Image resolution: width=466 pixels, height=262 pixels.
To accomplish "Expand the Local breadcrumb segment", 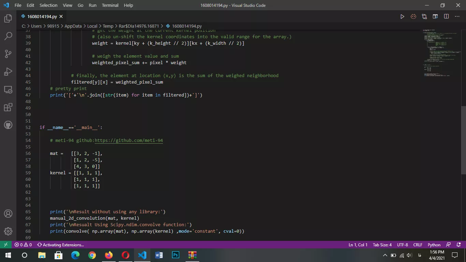I will point(92,26).
